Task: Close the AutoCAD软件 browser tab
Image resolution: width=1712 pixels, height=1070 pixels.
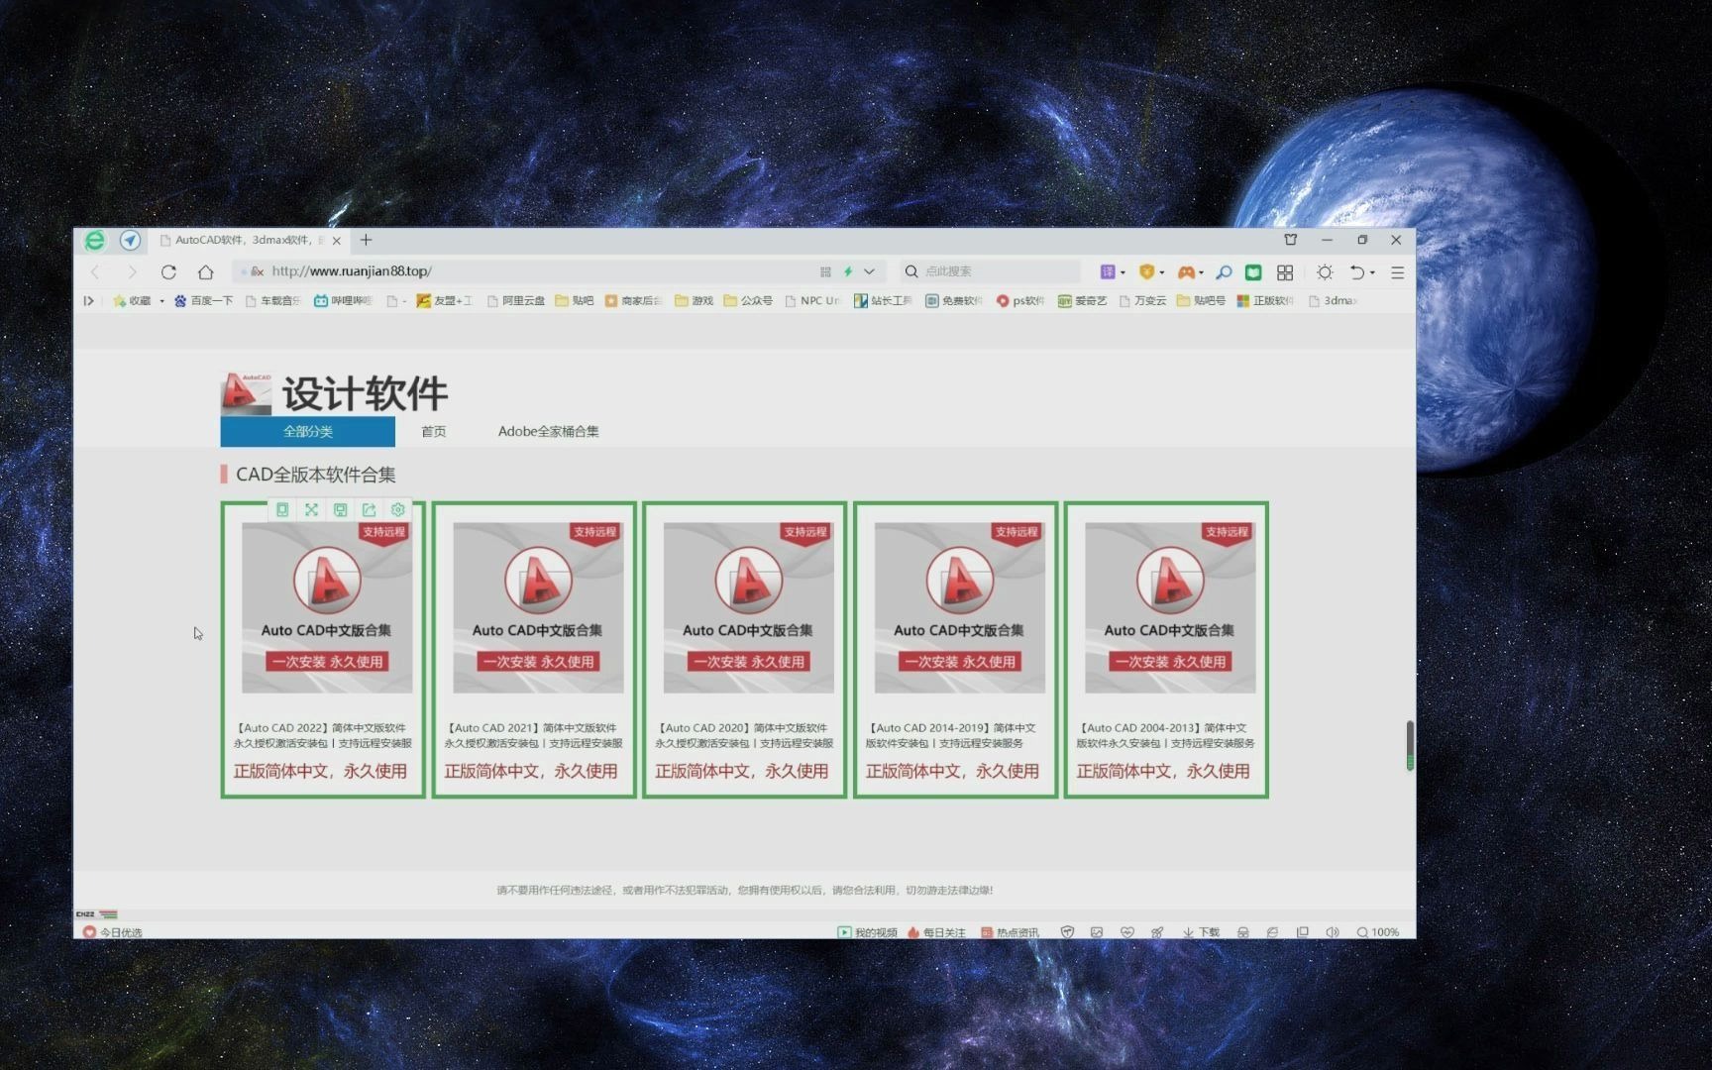Action: tap(337, 241)
